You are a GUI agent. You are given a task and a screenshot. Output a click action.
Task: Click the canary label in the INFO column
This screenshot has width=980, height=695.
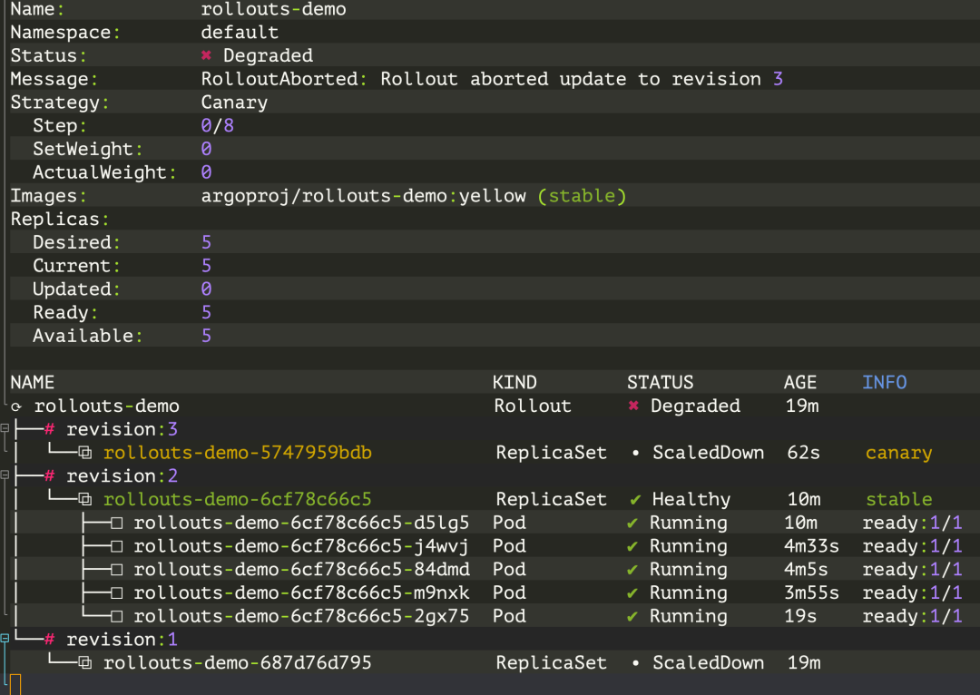click(898, 453)
